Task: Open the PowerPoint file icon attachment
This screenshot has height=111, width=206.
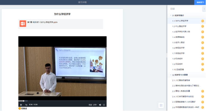Action: [23, 24]
